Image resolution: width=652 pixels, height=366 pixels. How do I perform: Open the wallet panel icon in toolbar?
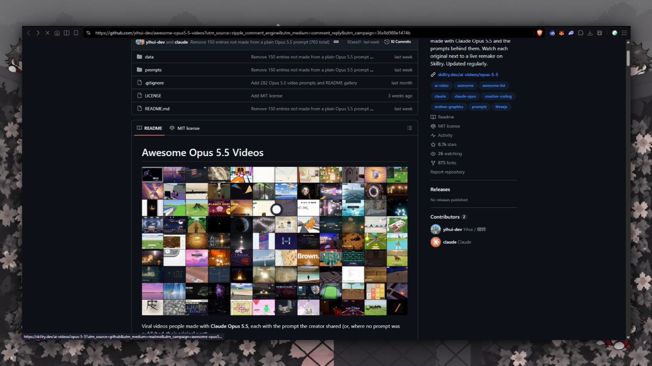point(599,33)
